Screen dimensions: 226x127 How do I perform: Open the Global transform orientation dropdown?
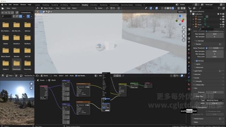tap(100, 8)
